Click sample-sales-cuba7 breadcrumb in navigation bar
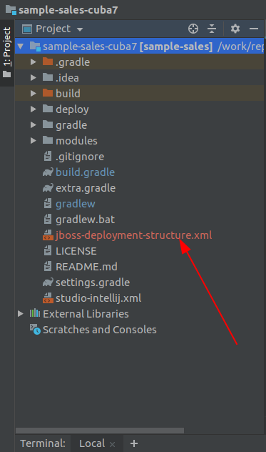The image size is (266, 452). click(x=68, y=10)
